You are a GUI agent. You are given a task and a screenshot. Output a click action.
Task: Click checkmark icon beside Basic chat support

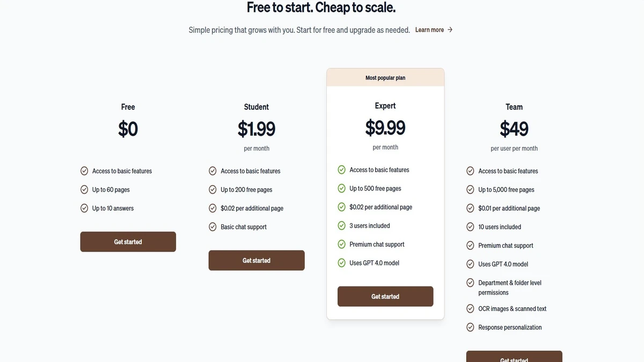tap(213, 227)
